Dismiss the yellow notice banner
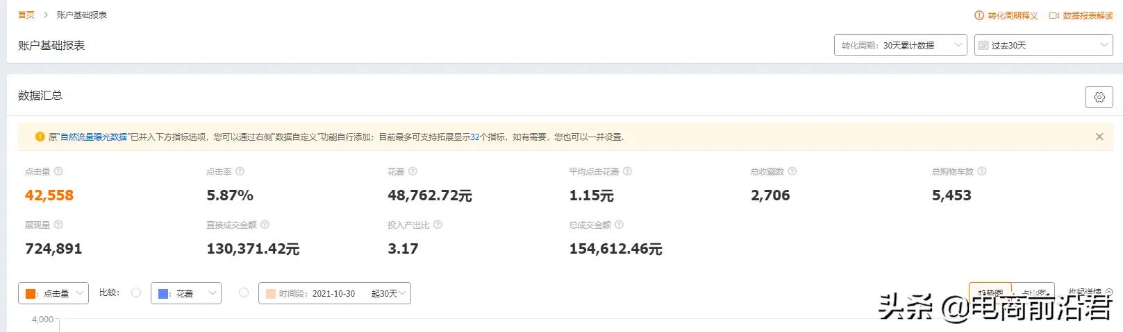 [x=1099, y=137]
